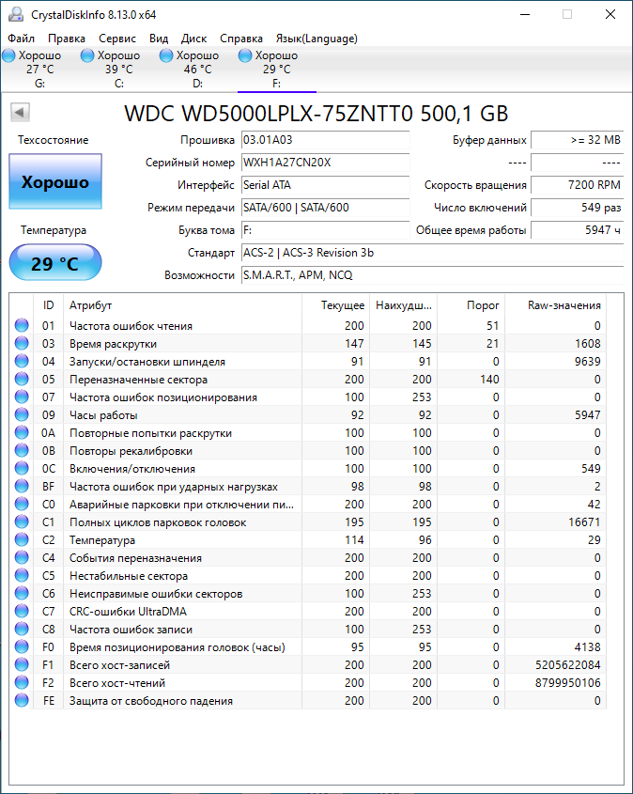
Task: Click status orb for attribute 05 reallocated sectors
Action: point(22,379)
